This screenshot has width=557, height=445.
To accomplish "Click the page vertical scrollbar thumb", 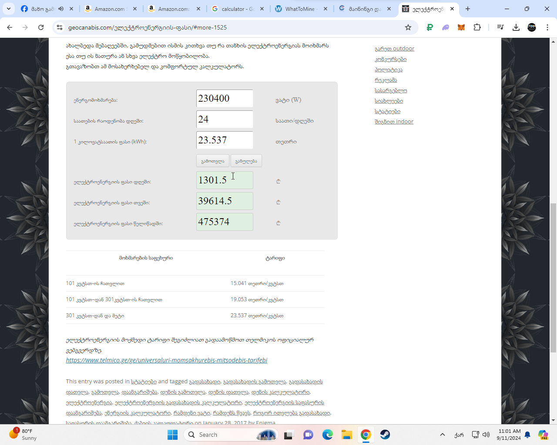I will (553, 278).
